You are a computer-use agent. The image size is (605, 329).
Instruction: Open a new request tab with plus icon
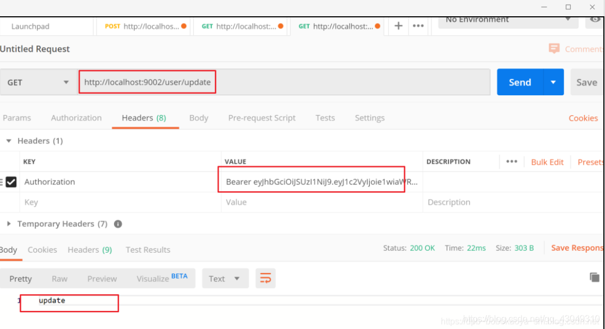(398, 26)
